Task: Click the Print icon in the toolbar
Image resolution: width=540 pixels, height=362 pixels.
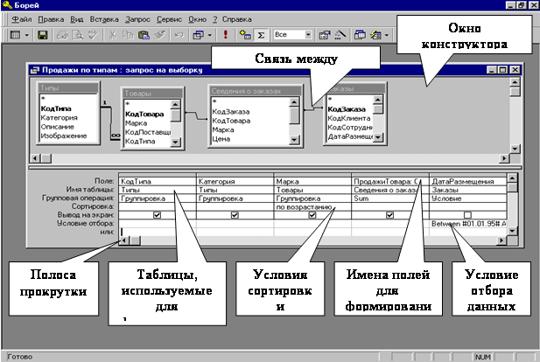Action: 65,36
